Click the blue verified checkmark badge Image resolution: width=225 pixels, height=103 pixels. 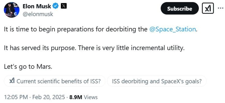56,6
